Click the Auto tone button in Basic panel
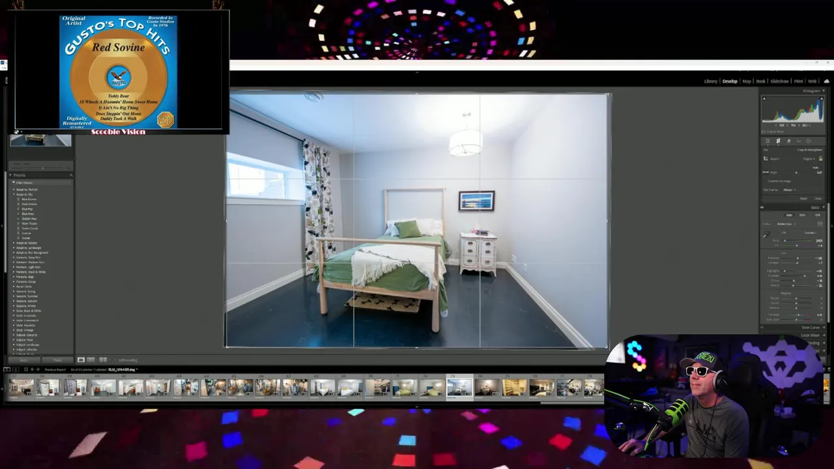 pos(789,215)
